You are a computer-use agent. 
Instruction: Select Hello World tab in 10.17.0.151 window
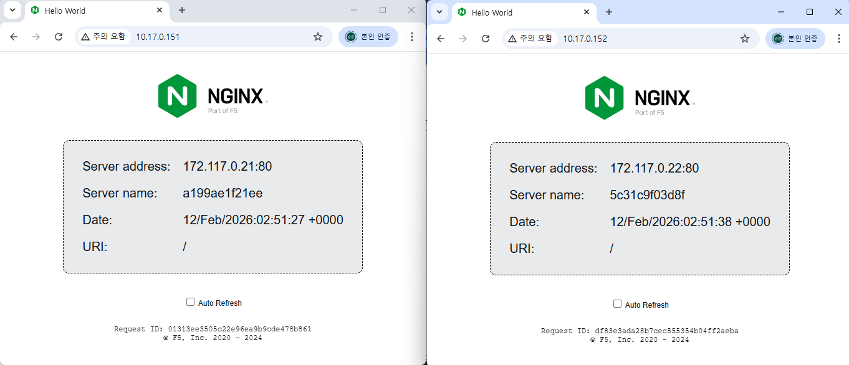coord(97,11)
